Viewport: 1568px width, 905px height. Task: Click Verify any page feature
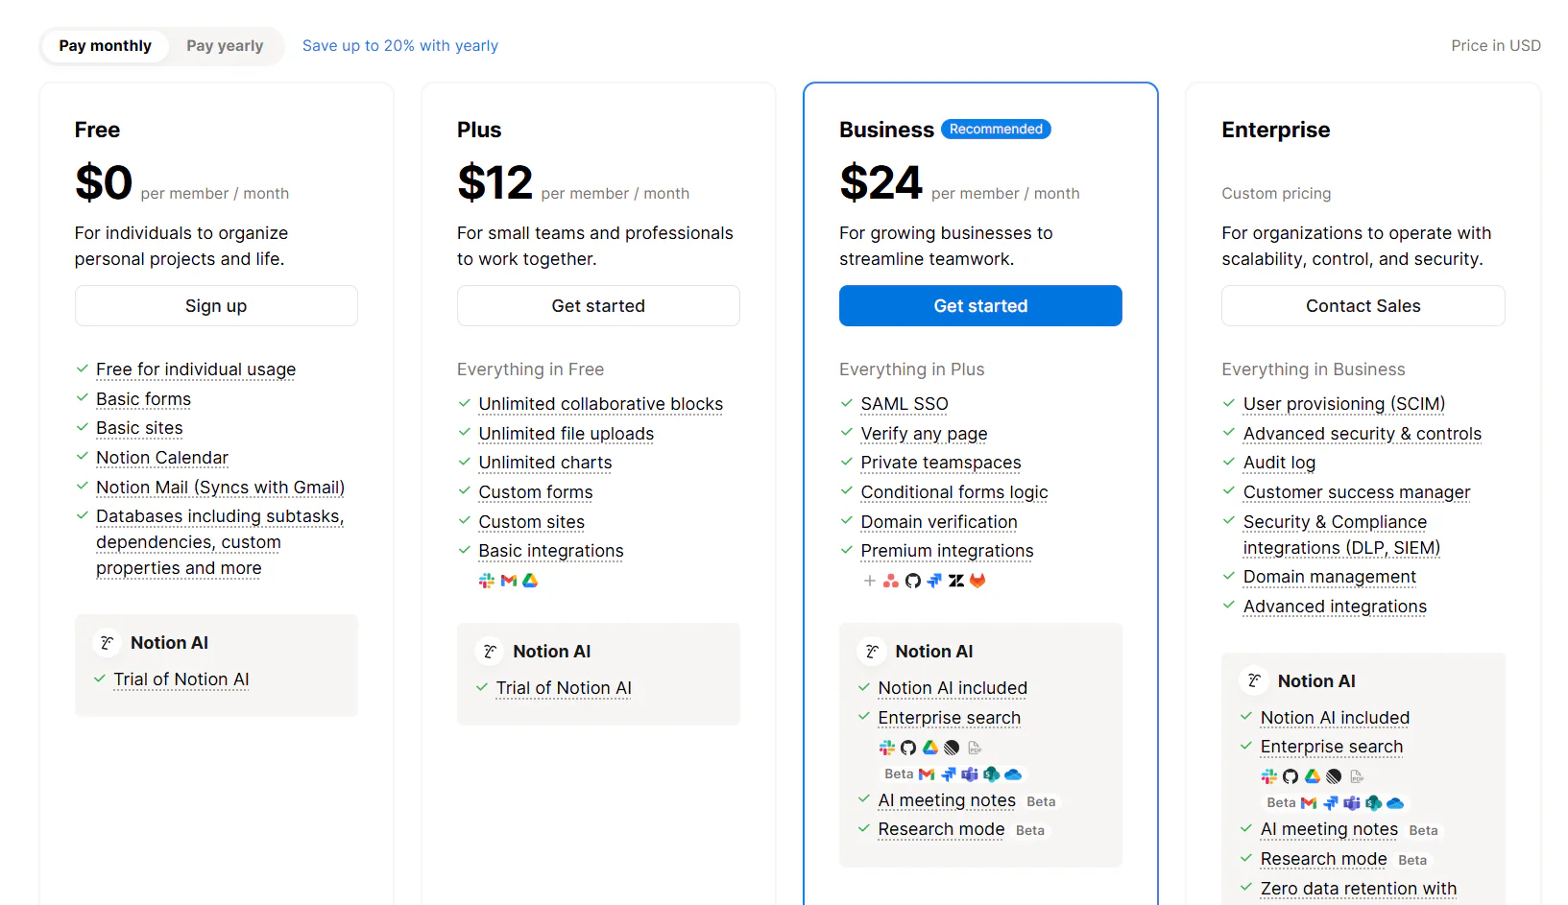click(924, 434)
